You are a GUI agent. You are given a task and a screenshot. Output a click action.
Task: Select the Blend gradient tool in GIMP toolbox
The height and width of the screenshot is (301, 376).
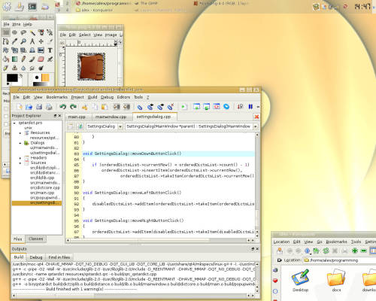pyautogui.click(x=15, y=59)
